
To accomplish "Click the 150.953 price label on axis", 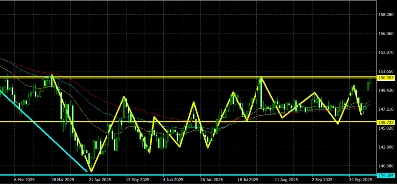I will pos(386,78).
